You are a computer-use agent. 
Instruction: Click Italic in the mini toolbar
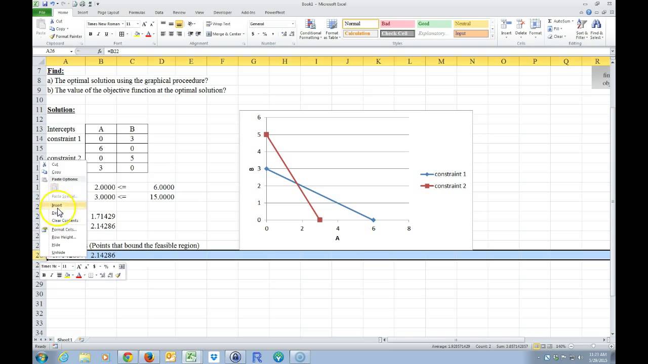tap(51, 275)
